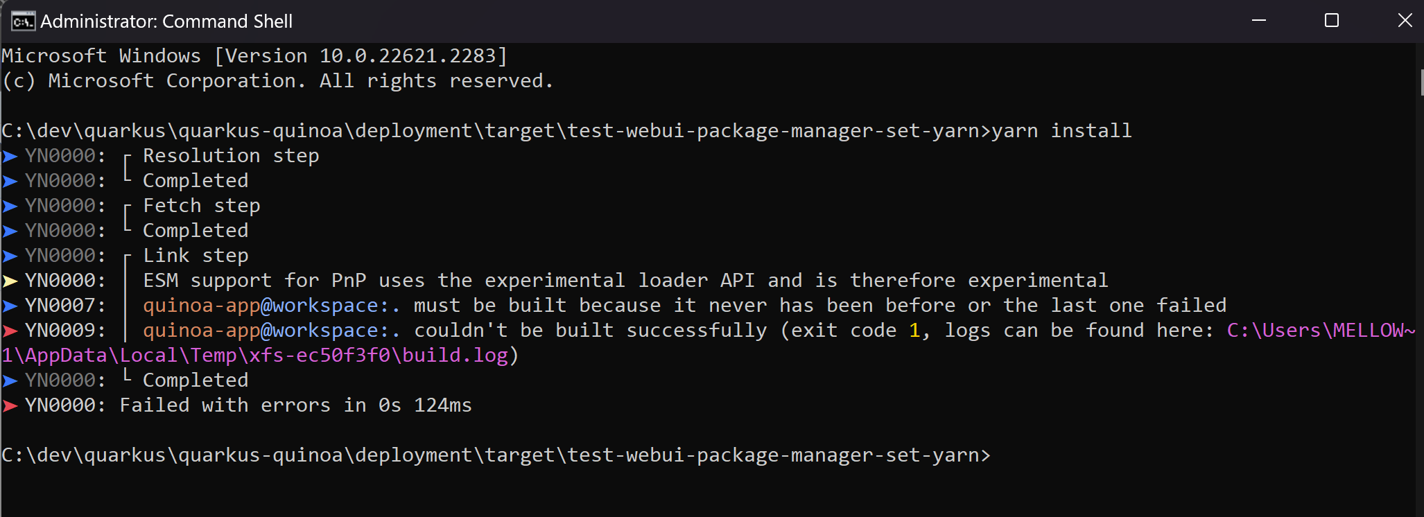Click the yarn install command text
Viewport: 1424px width, 517px height.
pyautogui.click(x=1061, y=130)
